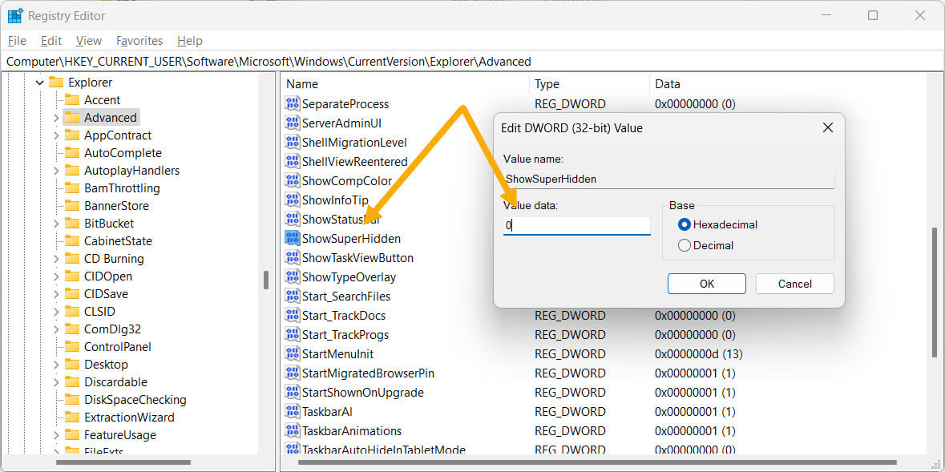945x472 pixels.
Task: Click the ControlPanel folder icon
Action: coord(72,346)
